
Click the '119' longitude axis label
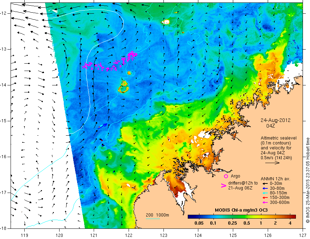tap(25, 235)
